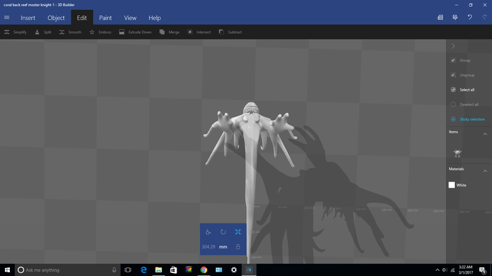The height and width of the screenshot is (276, 492).
Task: Click the Simplify tool
Action: (x=15, y=32)
